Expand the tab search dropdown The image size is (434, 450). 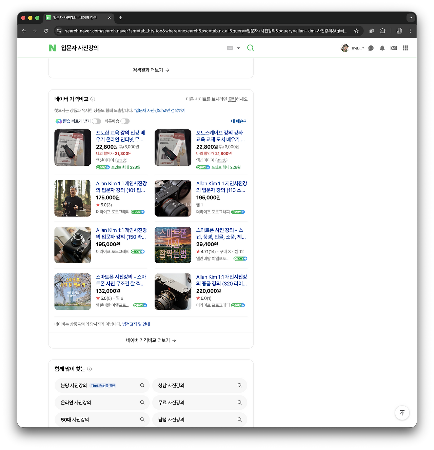(x=411, y=18)
